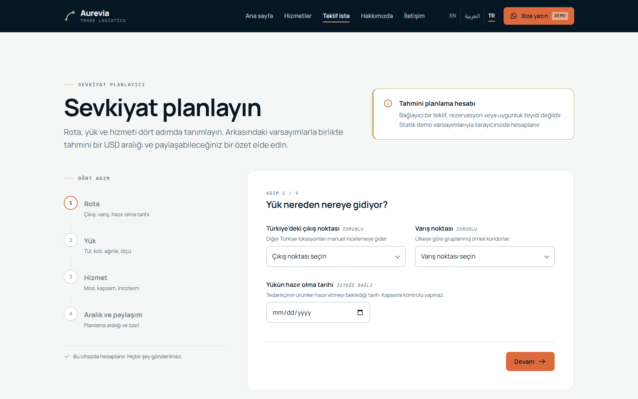Click the Aurevia brand name

pos(95,13)
